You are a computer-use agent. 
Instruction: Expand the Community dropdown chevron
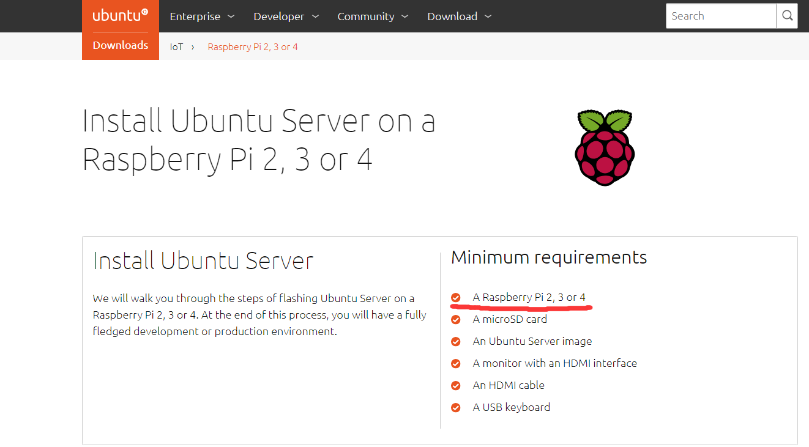point(404,17)
